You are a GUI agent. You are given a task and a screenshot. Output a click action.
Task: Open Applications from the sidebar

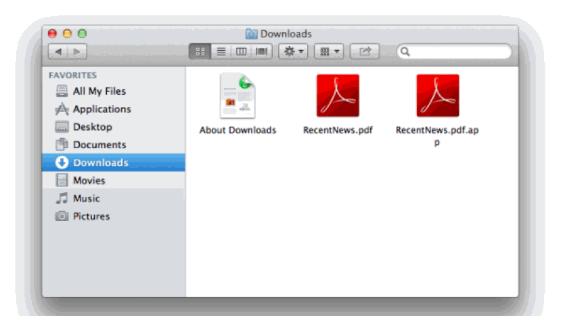tap(102, 109)
